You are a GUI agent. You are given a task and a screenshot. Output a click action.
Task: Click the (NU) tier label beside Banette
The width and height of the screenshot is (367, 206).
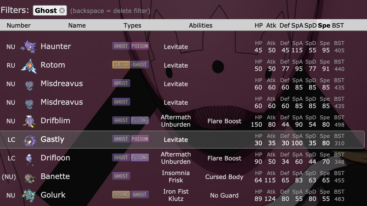coord(9,177)
